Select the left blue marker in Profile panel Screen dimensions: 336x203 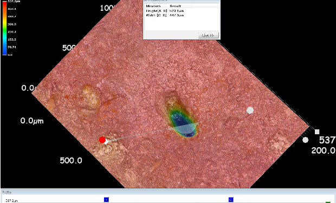click(106, 200)
